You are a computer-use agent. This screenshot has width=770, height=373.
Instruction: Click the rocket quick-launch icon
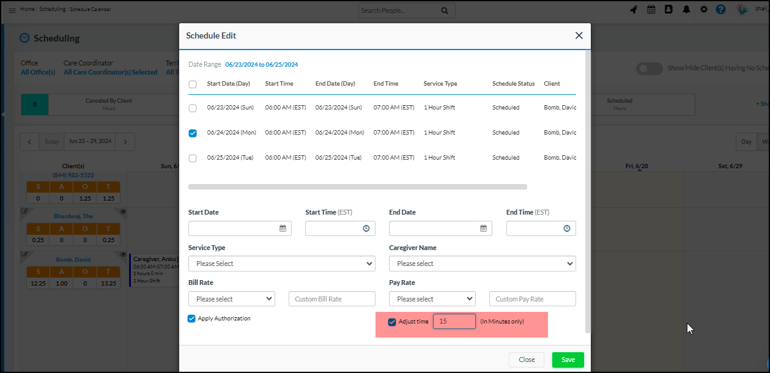tap(634, 10)
